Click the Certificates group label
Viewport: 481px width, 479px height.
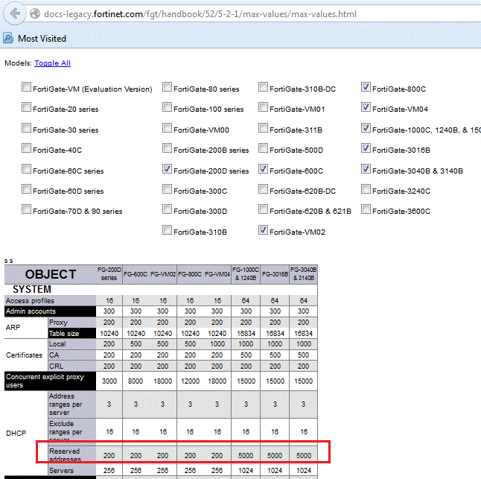24,355
